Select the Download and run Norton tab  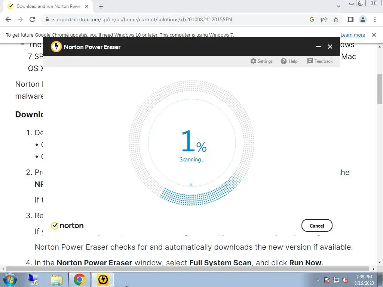tap(48, 6)
